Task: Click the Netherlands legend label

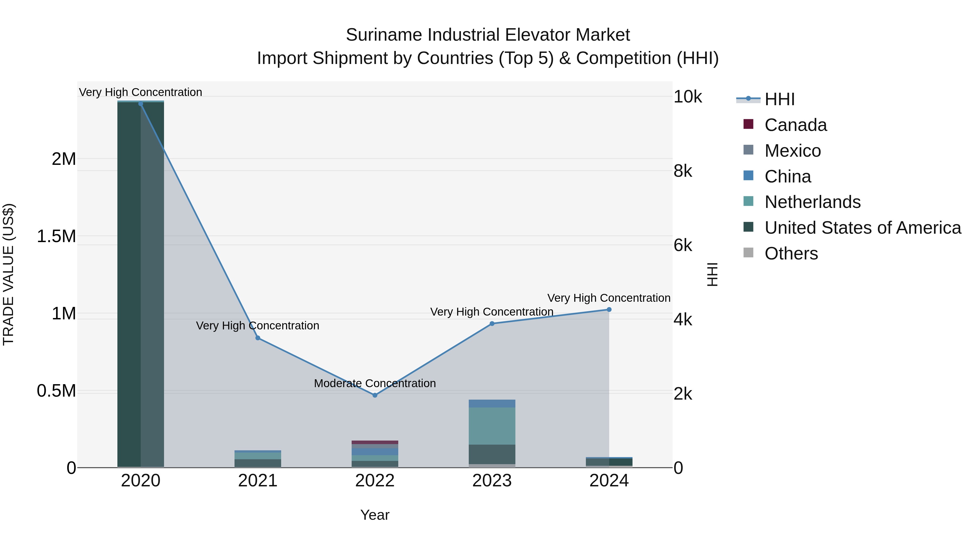Action: tap(813, 202)
